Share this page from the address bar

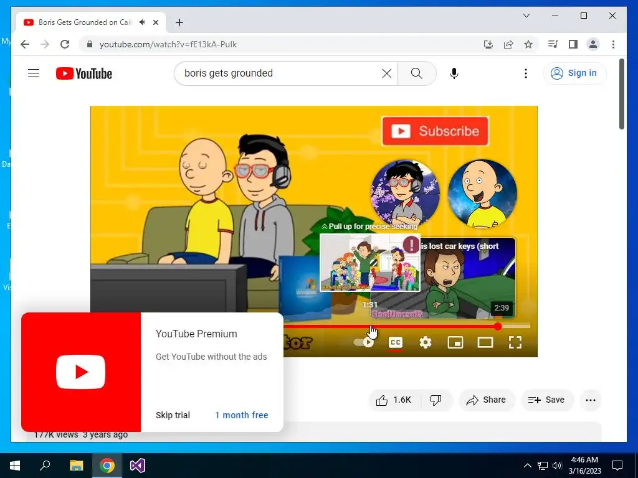508,44
